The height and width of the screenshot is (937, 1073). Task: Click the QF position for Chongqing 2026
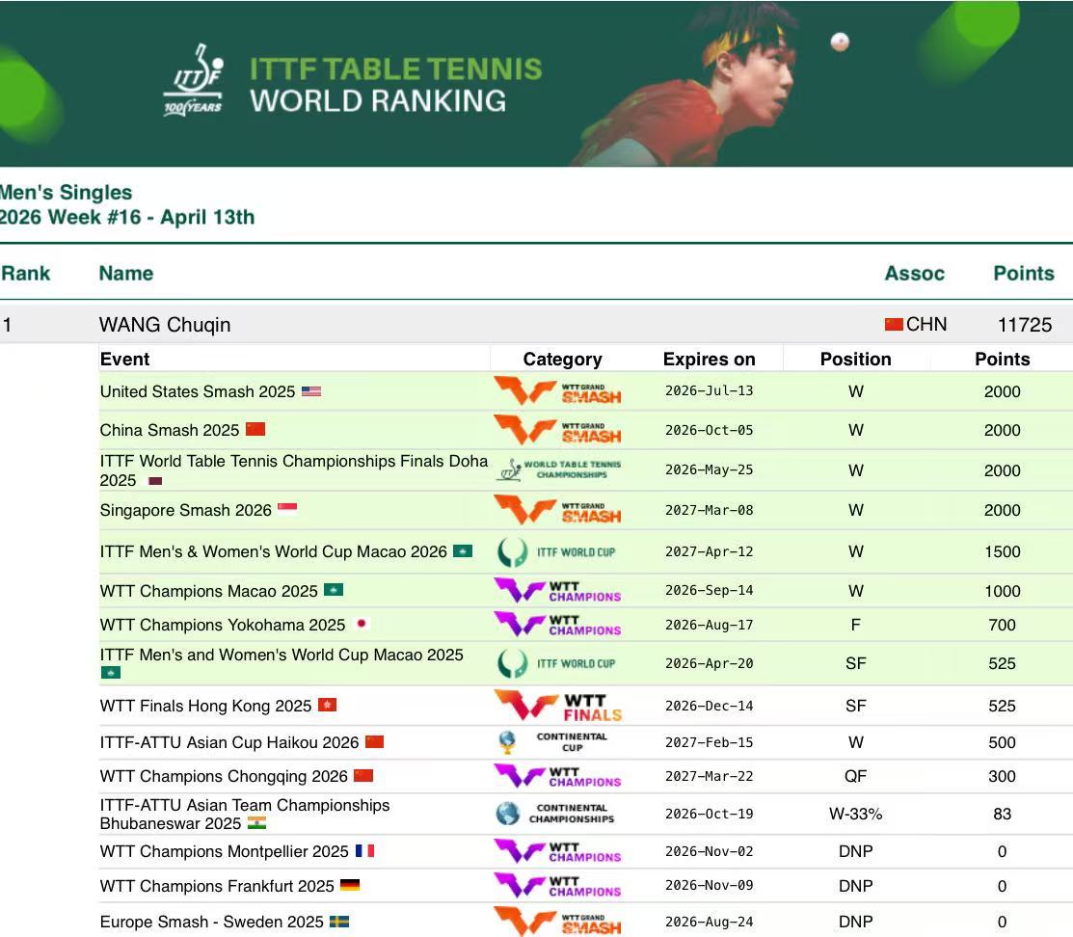[x=855, y=776]
